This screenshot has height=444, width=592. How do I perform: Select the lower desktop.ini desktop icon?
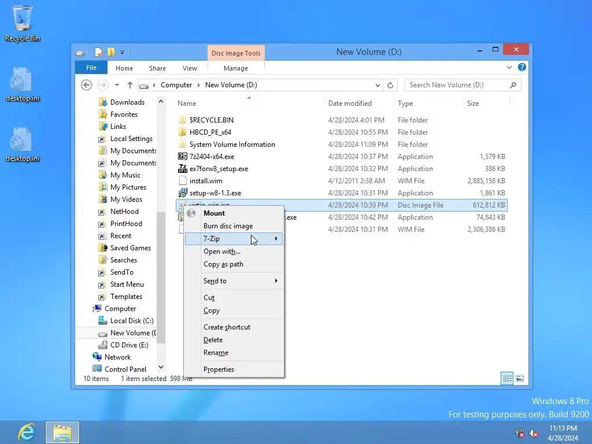point(23,145)
